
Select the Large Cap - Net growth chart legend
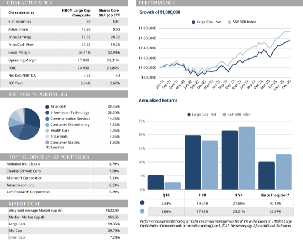point(206,22)
